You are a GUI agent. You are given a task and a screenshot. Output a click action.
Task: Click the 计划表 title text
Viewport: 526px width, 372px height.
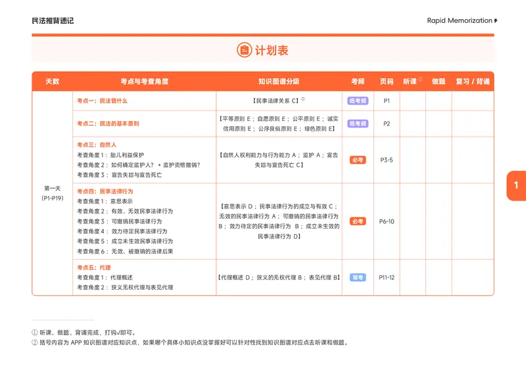click(x=272, y=51)
